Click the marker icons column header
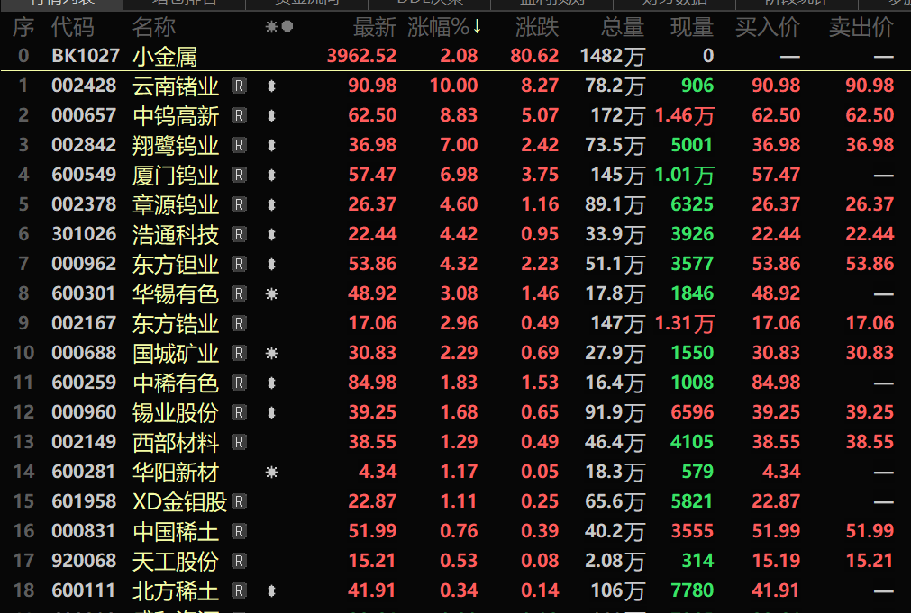 [279, 27]
